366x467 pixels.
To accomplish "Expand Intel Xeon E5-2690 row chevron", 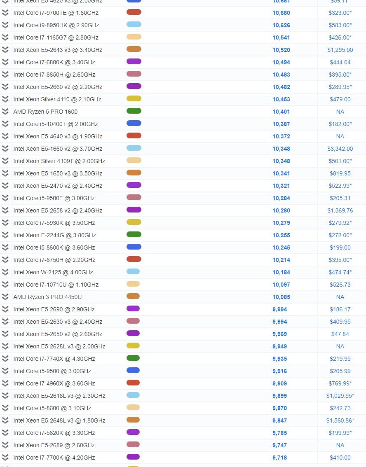I will (5, 309).
